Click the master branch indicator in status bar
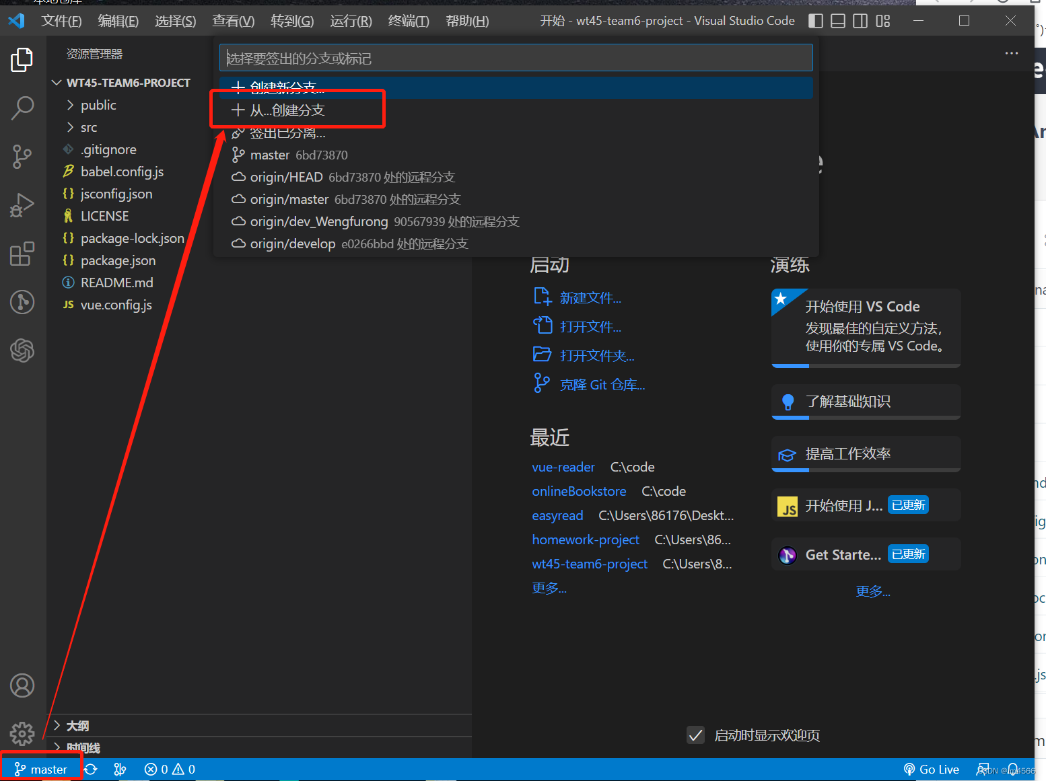The width and height of the screenshot is (1046, 781). click(41, 770)
